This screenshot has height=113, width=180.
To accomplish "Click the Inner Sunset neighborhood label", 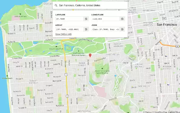I will pyautogui.click(x=82, y=64).
